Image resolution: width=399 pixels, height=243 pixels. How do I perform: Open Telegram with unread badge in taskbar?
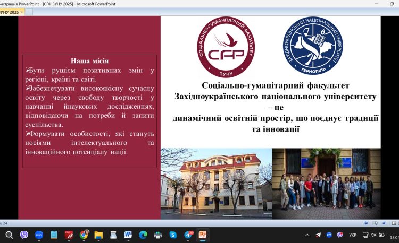(188, 235)
